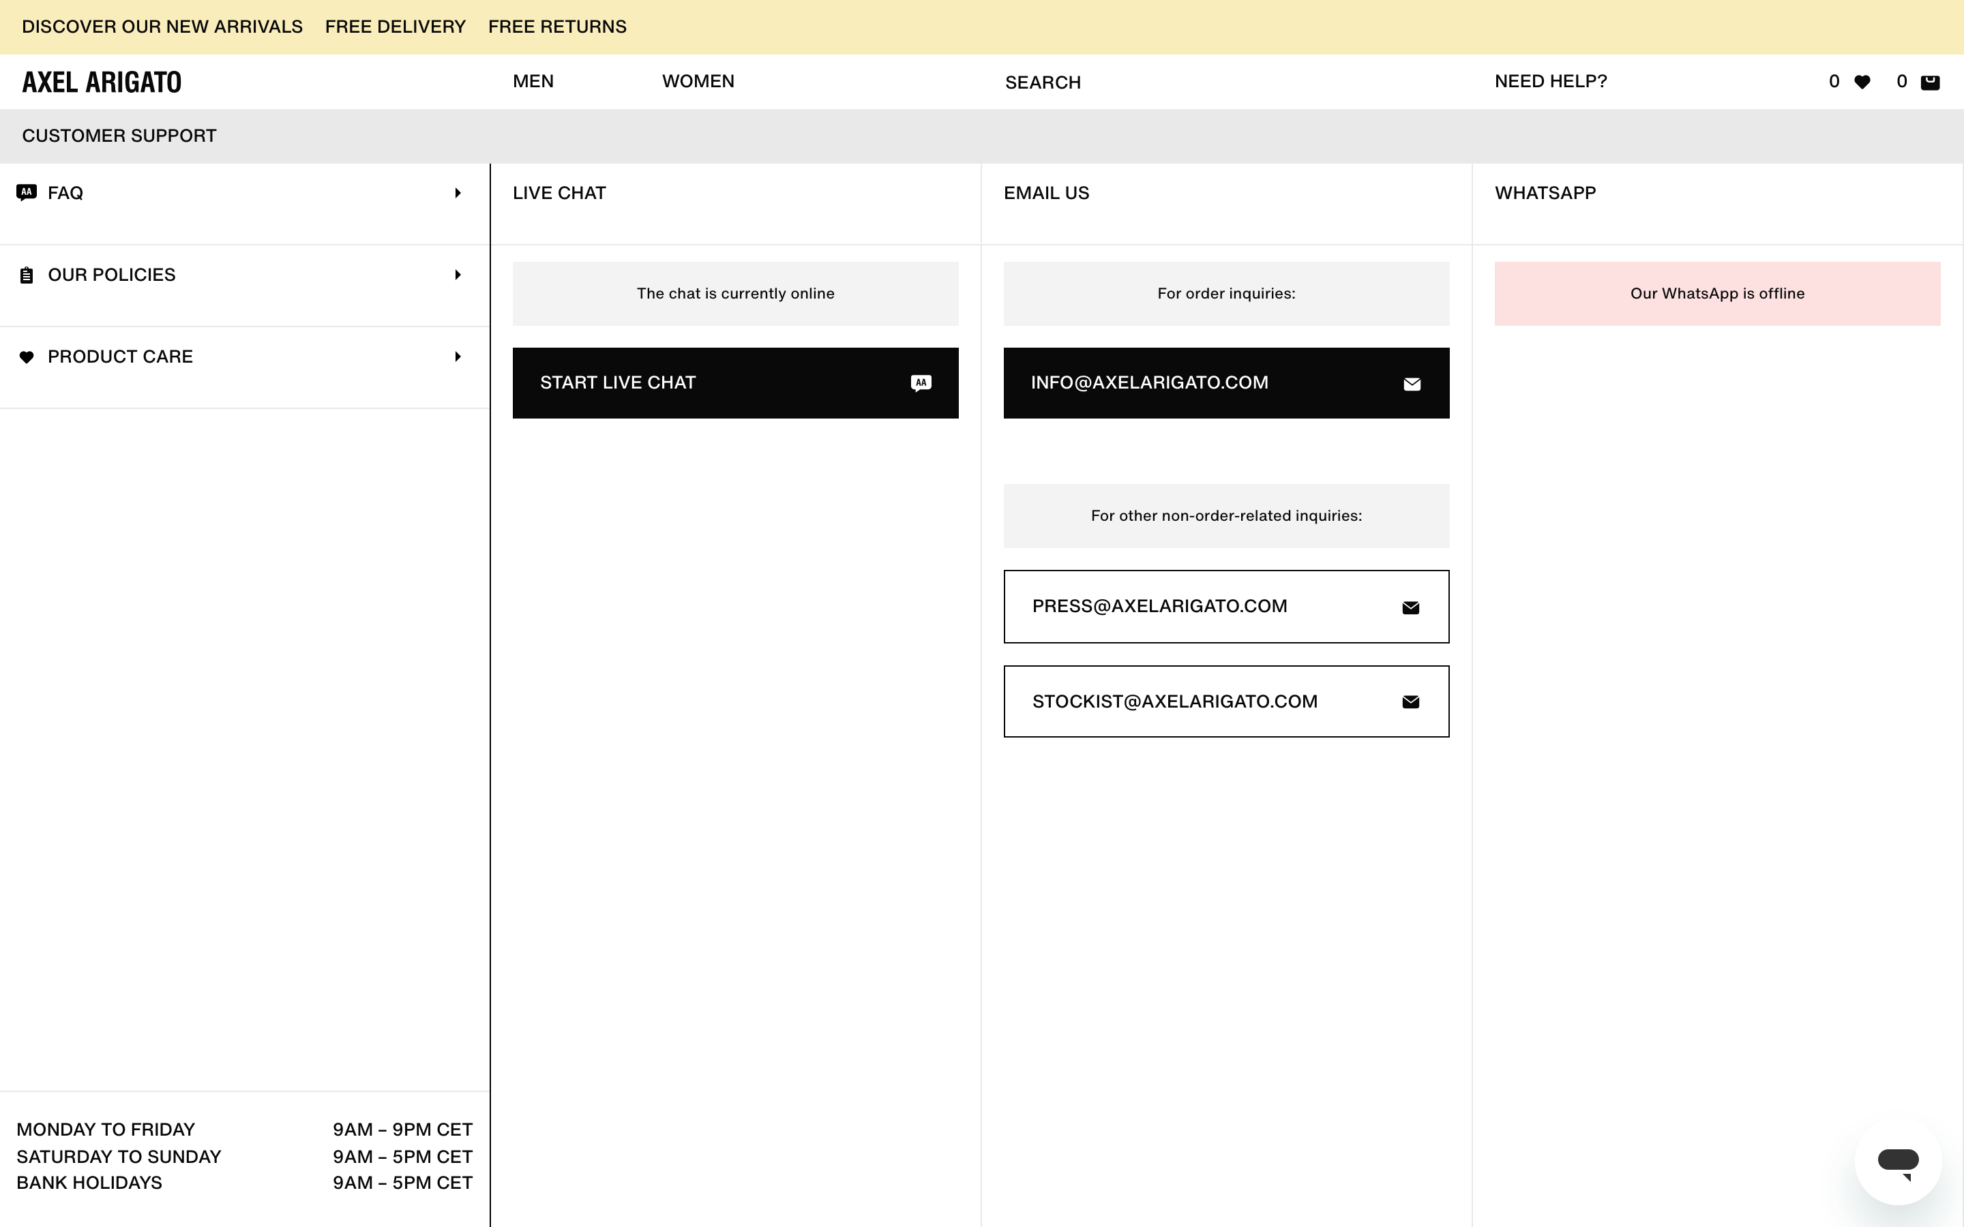
Task: Click envelope icon beside info@axelarigato.com
Action: pyautogui.click(x=1412, y=384)
